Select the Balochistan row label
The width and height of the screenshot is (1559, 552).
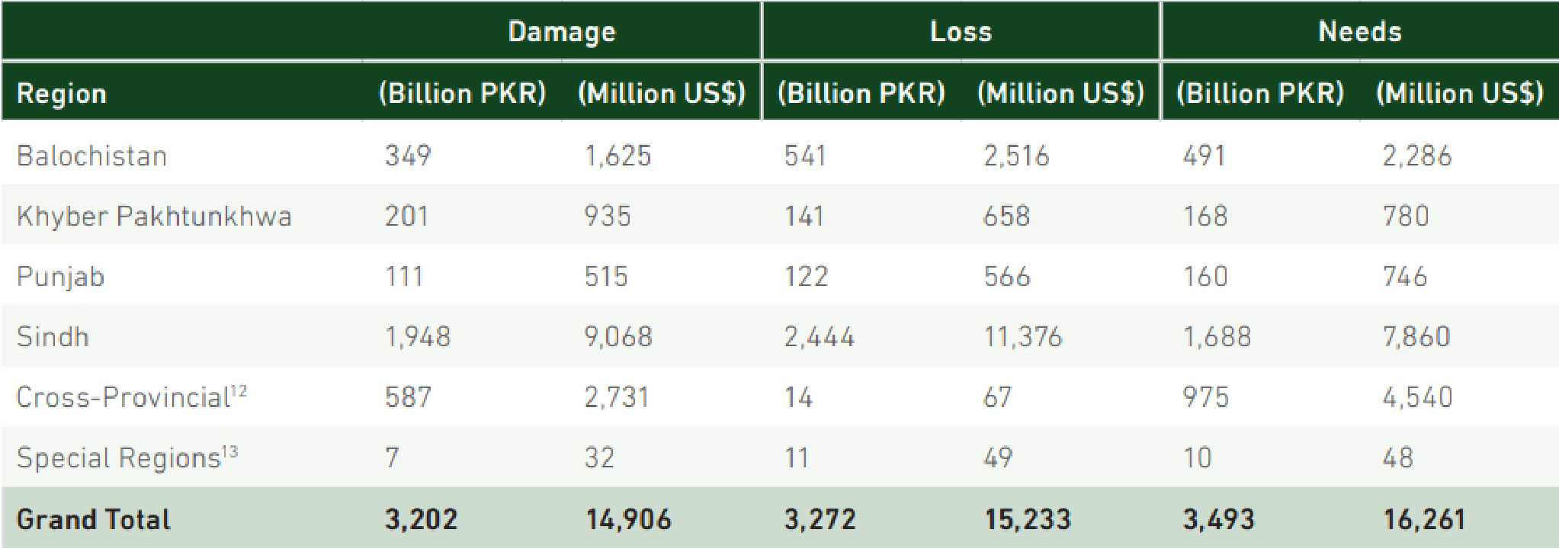pyautogui.click(x=91, y=156)
